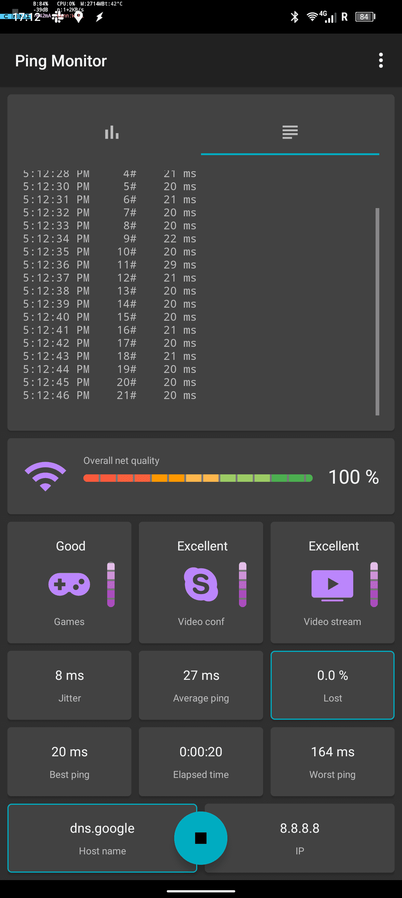Tap the Elapsed time tile
This screenshot has height=898, width=402.
(201, 762)
